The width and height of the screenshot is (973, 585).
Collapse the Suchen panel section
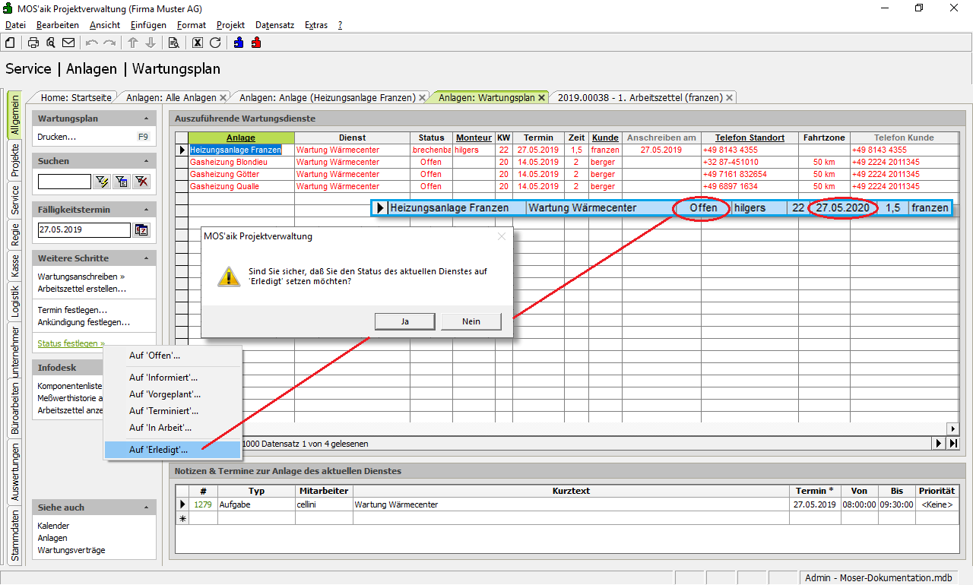(146, 162)
